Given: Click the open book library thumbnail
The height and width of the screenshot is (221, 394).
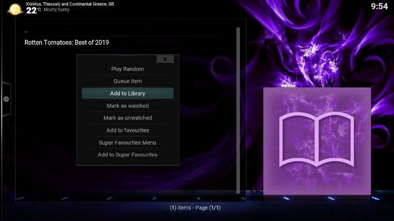Looking at the screenshot, I should (317, 141).
